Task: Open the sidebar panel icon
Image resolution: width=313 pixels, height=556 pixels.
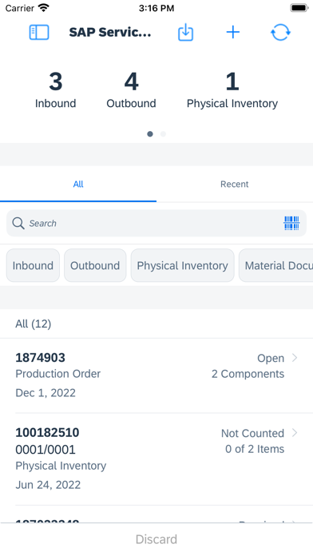Action: [39, 32]
